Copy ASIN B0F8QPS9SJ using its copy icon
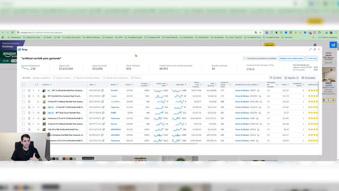339x191 pixels. [102, 90]
